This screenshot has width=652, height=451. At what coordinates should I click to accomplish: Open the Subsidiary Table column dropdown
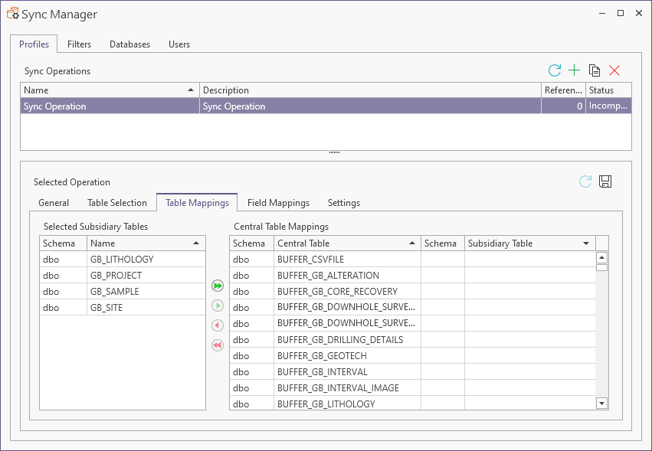pos(586,243)
